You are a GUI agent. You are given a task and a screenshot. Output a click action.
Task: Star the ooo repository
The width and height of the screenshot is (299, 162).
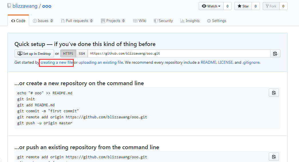[243, 6]
